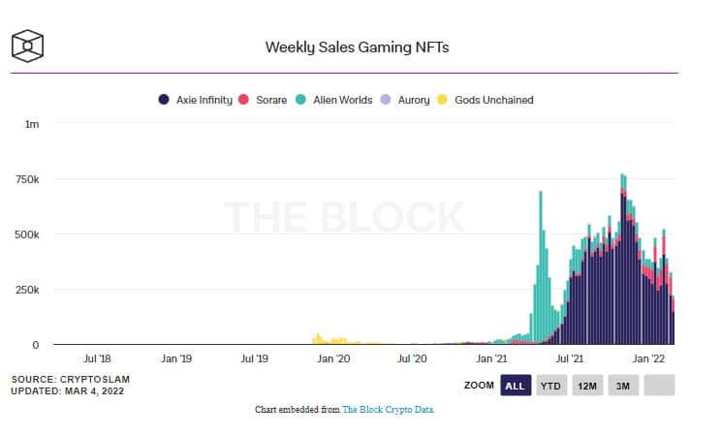Toggle the Sorare legend series
This screenshot has height=435, width=721.
[x=263, y=100]
